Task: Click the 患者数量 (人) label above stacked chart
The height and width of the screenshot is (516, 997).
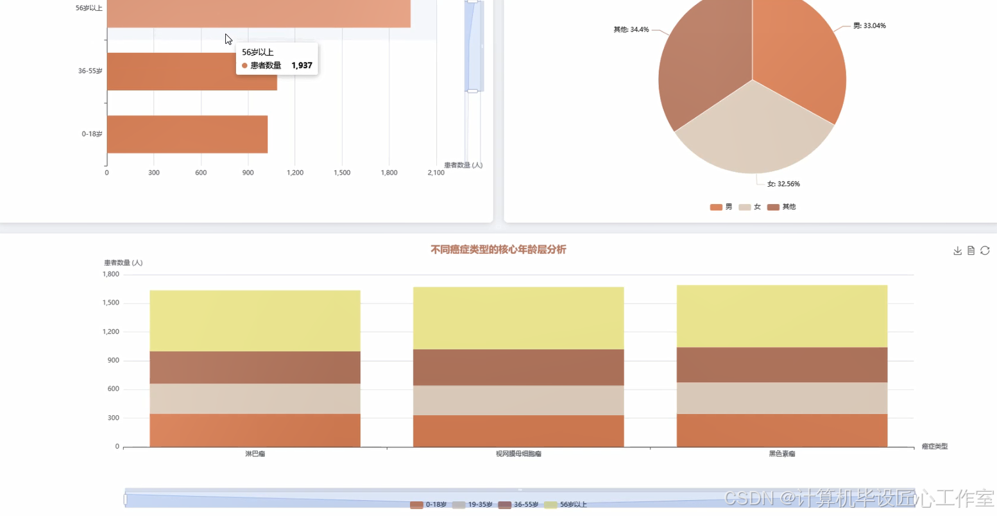Action: pyautogui.click(x=123, y=263)
